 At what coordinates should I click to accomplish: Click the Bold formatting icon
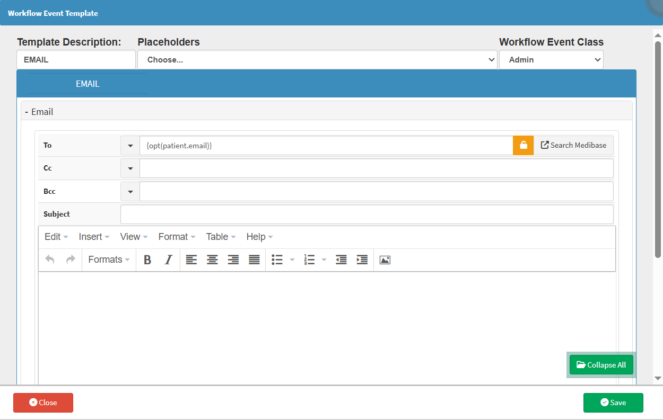(147, 260)
